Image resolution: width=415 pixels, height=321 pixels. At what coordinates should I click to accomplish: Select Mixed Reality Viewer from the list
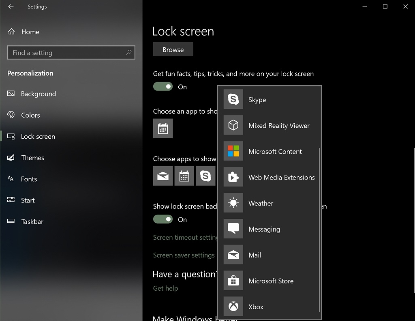[270, 125]
